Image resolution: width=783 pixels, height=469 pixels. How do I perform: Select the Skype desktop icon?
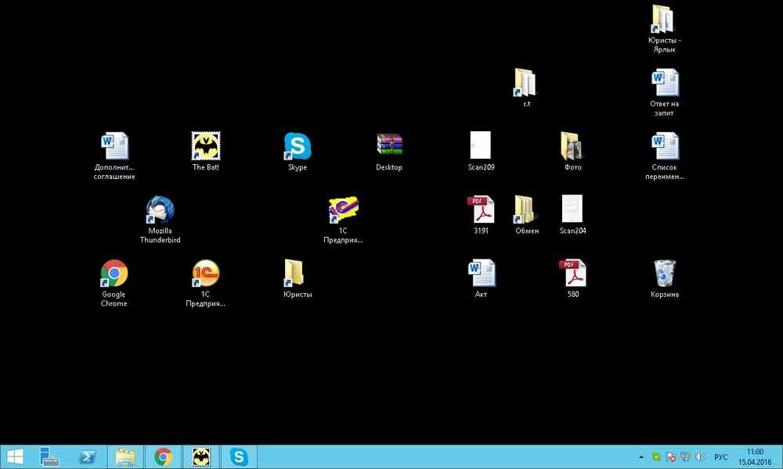298,146
